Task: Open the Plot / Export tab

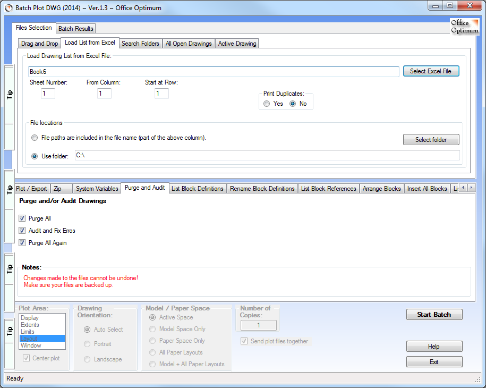Action: pos(32,189)
